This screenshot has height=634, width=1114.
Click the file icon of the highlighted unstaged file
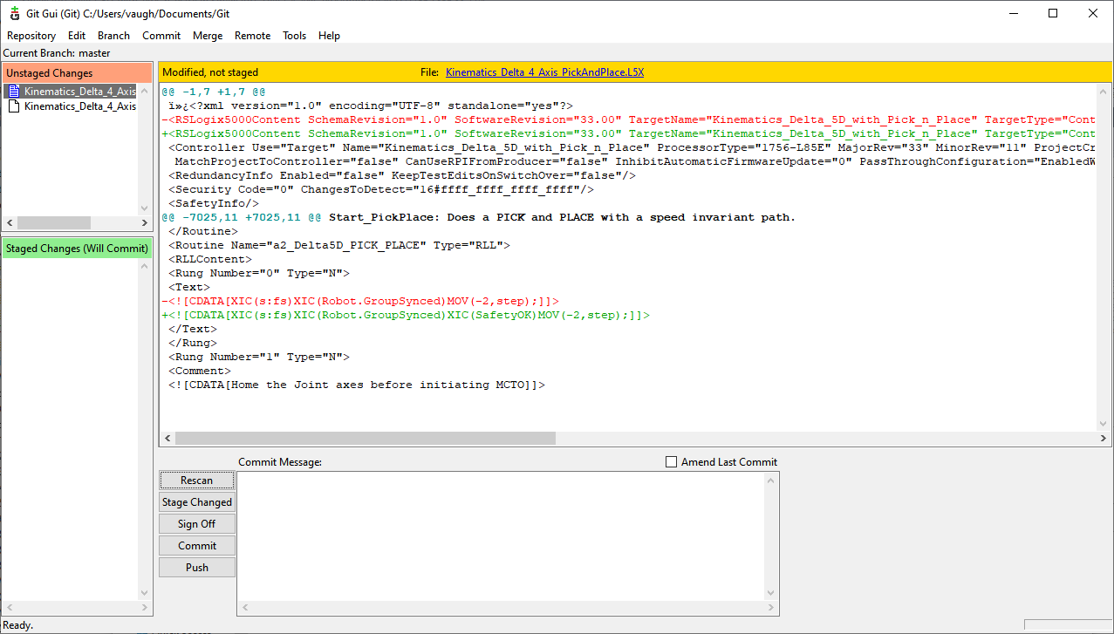click(x=13, y=92)
